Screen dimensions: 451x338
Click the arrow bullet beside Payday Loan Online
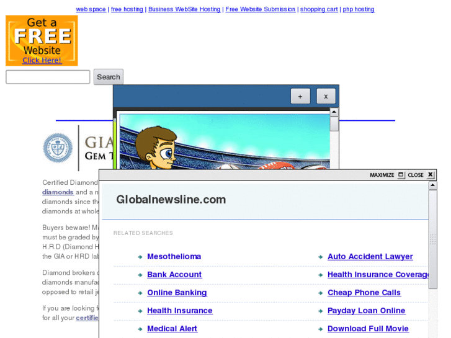pyautogui.click(x=321, y=311)
